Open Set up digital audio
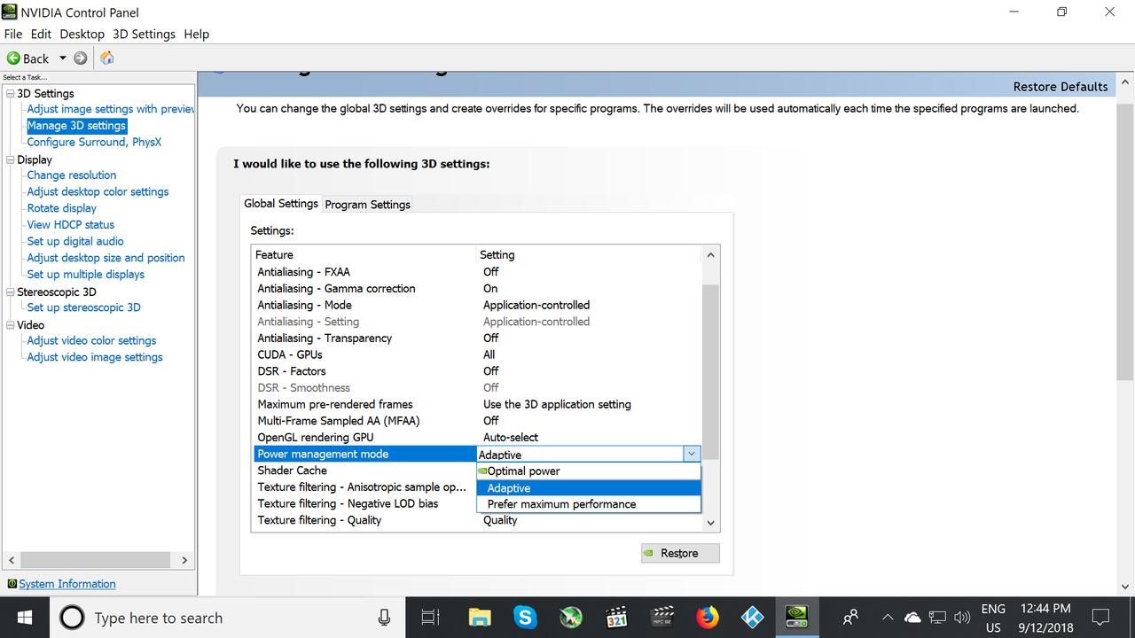This screenshot has height=638, width=1135. (x=75, y=241)
